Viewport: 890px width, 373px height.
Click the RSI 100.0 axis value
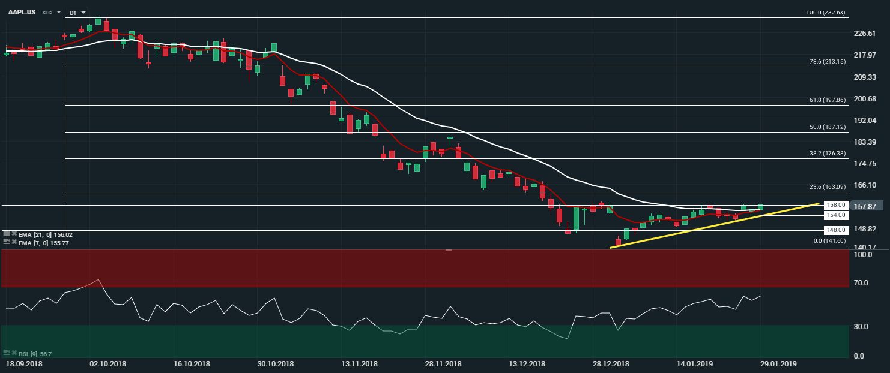point(863,255)
